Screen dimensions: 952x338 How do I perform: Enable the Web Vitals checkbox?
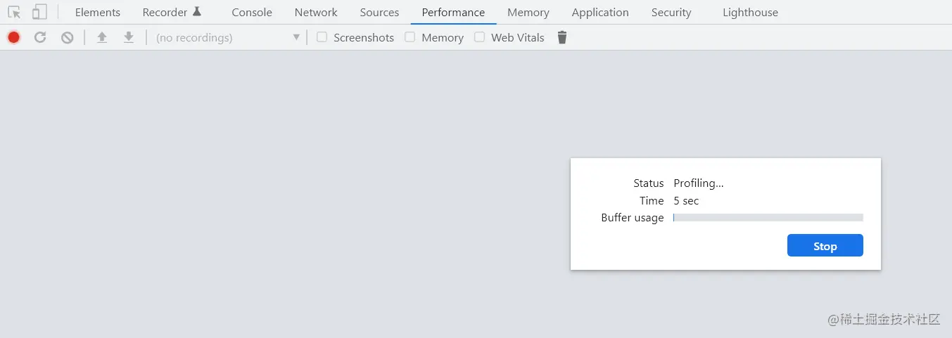[x=479, y=37]
